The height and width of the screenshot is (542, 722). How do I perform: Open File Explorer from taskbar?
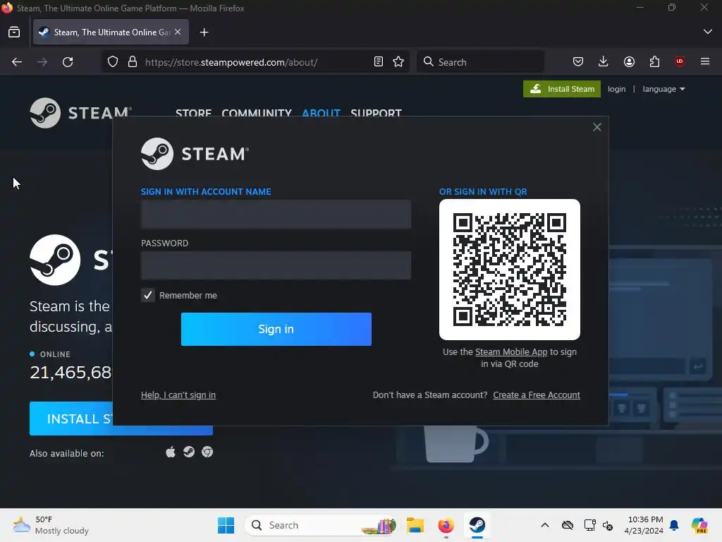pyautogui.click(x=415, y=525)
